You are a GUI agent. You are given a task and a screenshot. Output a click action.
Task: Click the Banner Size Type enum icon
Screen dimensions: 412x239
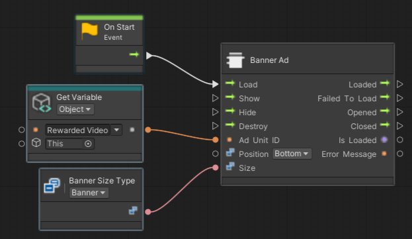pos(52,186)
